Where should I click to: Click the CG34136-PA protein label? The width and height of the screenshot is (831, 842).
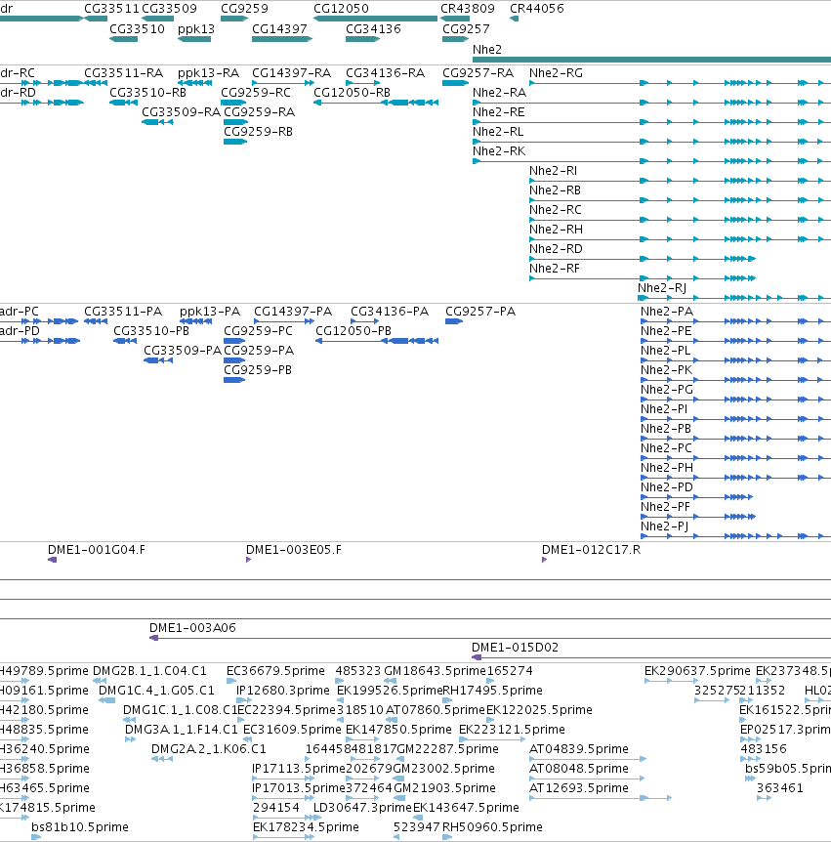click(x=390, y=312)
